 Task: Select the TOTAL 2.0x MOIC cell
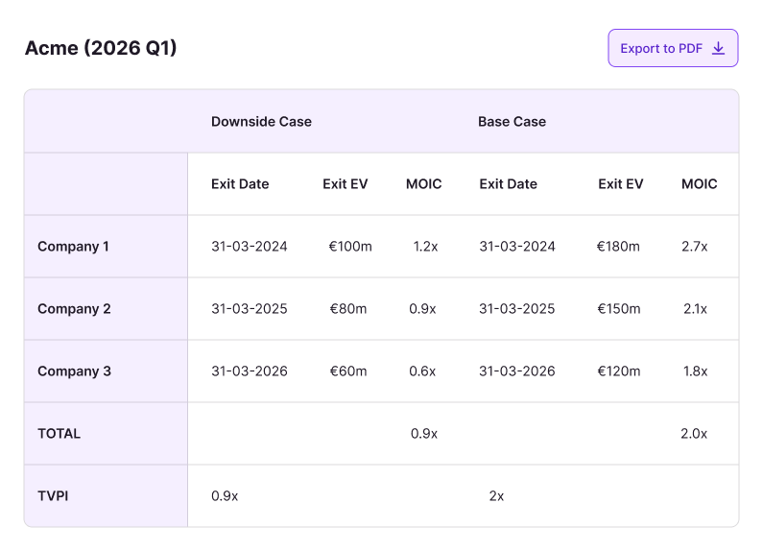(x=694, y=434)
